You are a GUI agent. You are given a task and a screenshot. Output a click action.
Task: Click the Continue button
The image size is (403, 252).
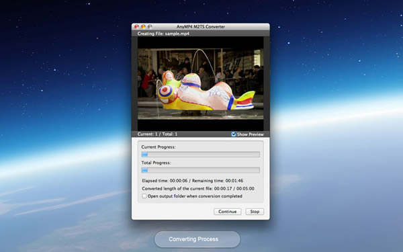pyautogui.click(x=228, y=212)
